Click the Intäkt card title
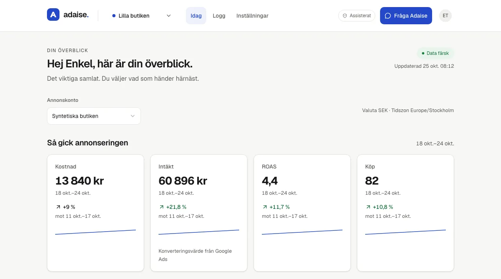501x279 pixels. coord(166,167)
